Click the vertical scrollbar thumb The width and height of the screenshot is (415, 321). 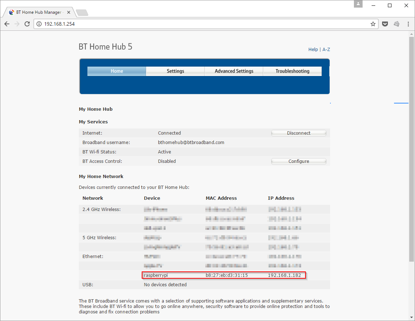pos(411,149)
